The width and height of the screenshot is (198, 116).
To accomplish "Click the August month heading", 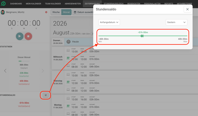I will (61, 33).
